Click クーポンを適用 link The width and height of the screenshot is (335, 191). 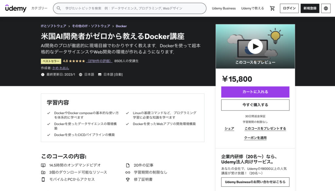tap(255, 138)
